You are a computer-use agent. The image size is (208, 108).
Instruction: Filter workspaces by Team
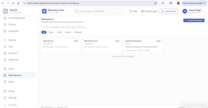[51, 32]
